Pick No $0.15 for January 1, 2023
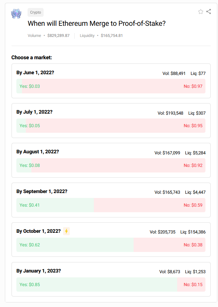The width and height of the screenshot is (218, 307). [x=193, y=285]
